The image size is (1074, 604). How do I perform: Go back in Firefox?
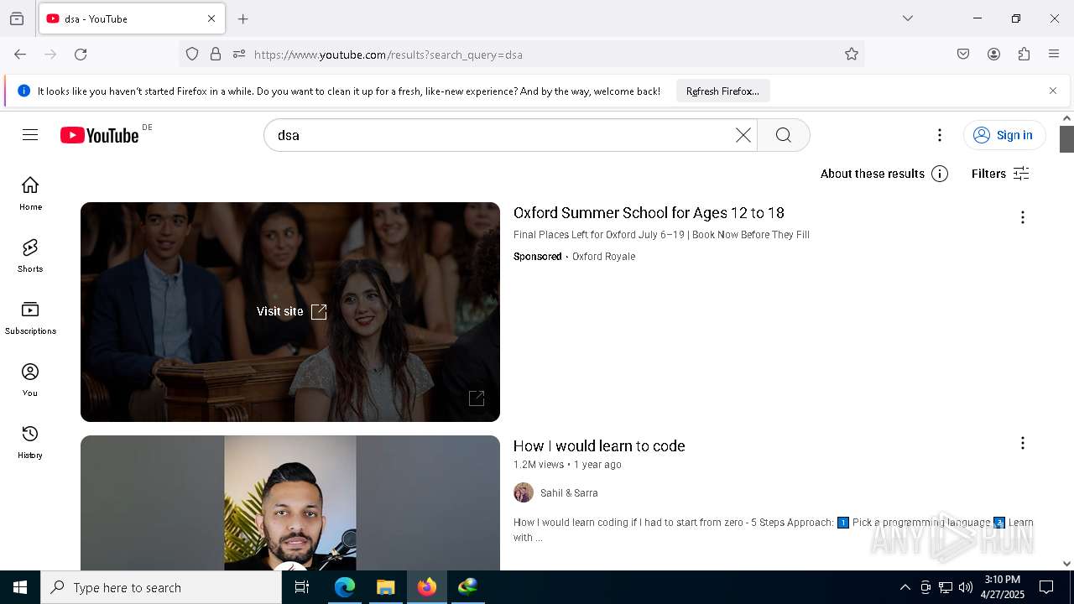20,55
